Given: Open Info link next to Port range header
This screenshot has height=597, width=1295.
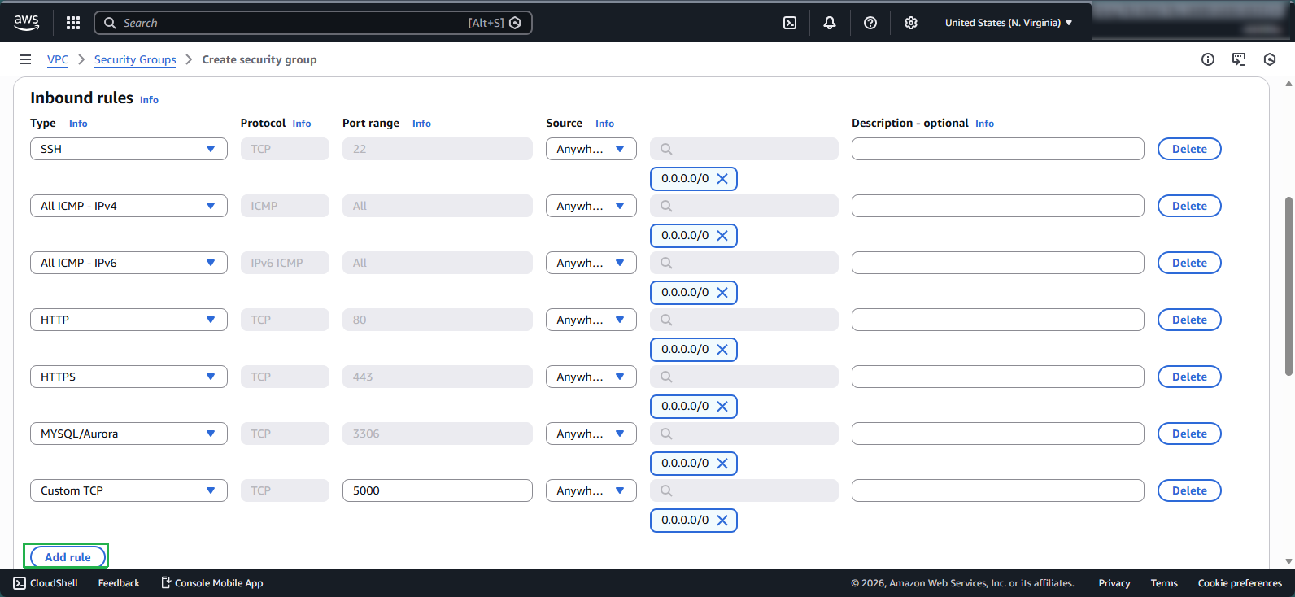Looking at the screenshot, I should tap(421, 124).
